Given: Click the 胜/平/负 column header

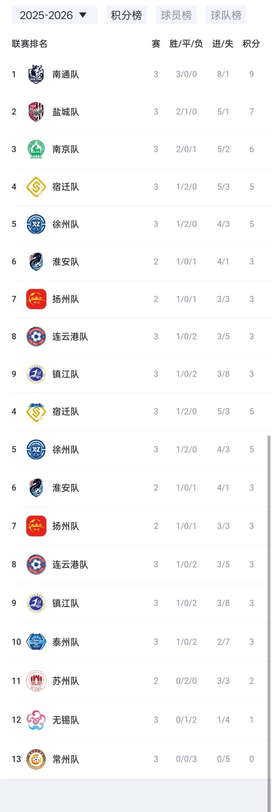Looking at the screenshot, I should pos(186,44).
